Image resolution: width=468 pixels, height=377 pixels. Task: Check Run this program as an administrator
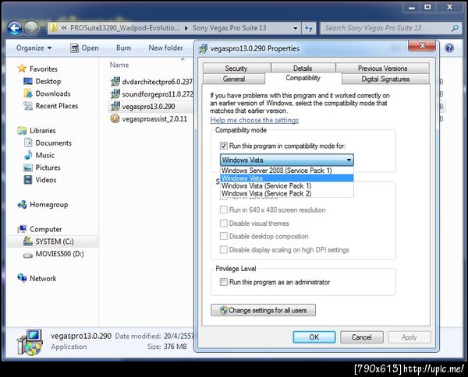(224, 282)
